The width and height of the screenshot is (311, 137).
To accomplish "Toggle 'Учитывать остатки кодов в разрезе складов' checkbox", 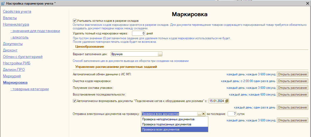I will point(74,20).
